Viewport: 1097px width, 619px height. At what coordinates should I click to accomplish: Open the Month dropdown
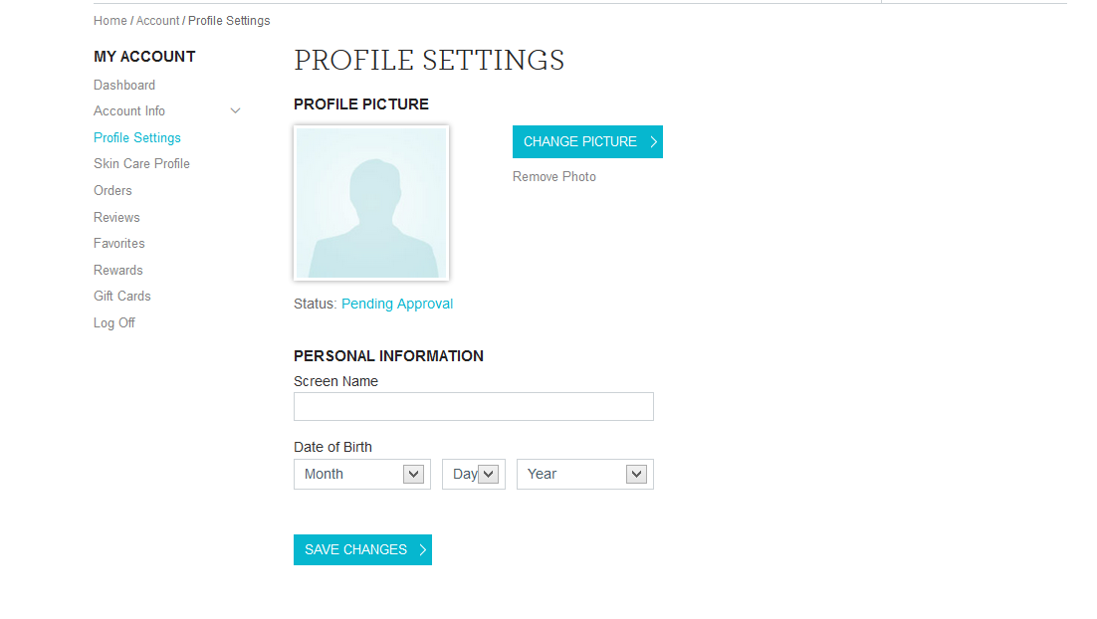point(362,475)
